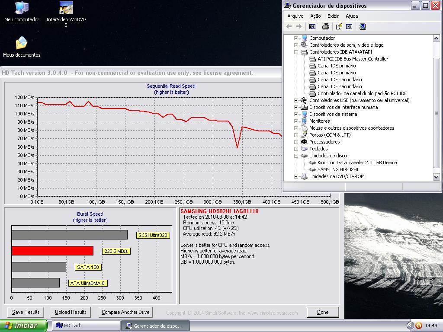The image size is (443, 332).
Task: Click the Processadores chip icon
Action: (304, 142)
